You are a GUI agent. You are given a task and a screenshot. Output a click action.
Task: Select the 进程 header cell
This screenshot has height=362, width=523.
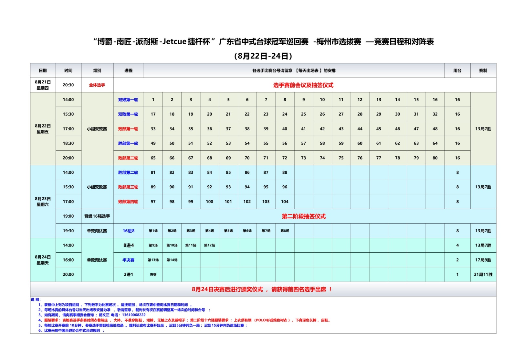click(128, 71)
